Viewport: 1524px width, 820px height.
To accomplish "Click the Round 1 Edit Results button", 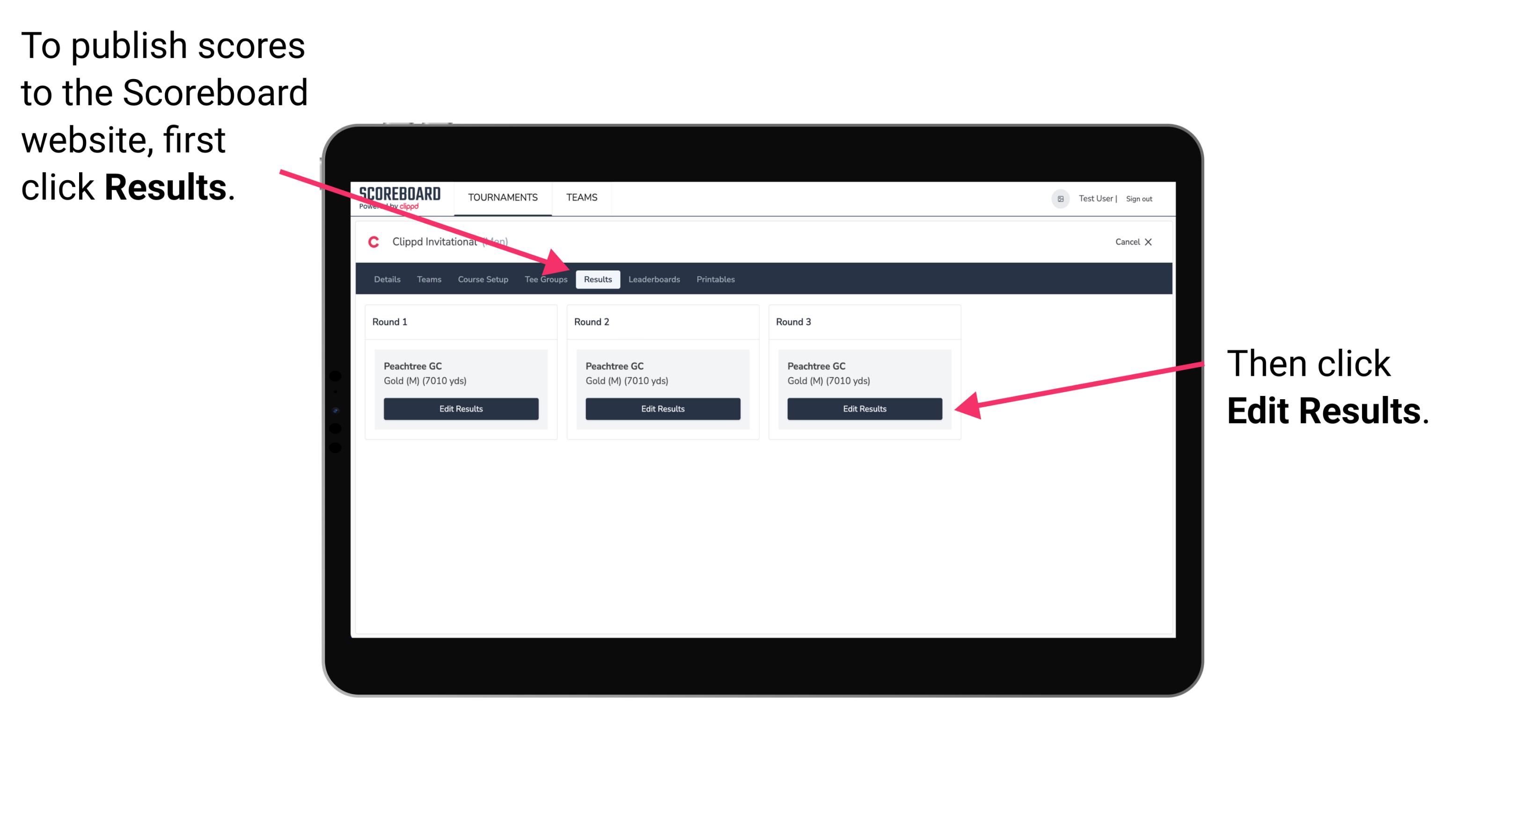I will (461, 409).
